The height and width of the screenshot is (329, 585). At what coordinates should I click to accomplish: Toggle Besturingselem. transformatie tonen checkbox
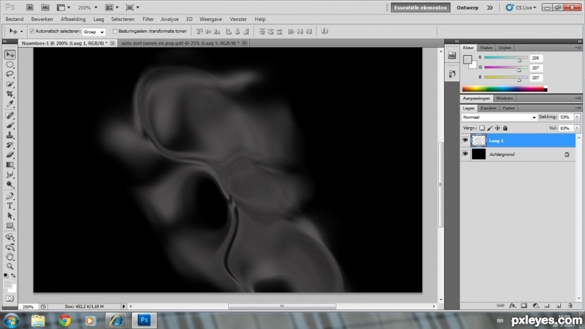(115, 31)
